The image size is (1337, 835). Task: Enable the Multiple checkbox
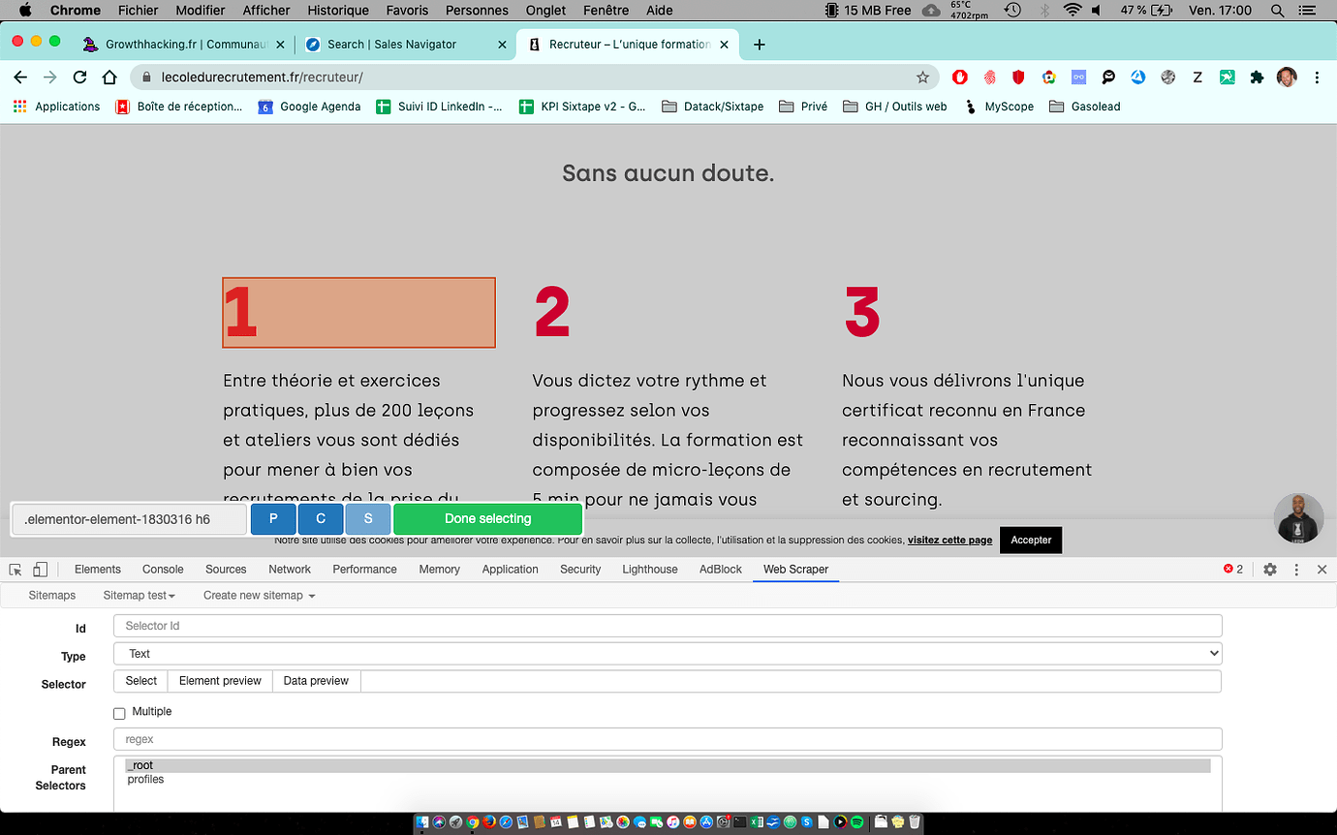tap(119, 712)
